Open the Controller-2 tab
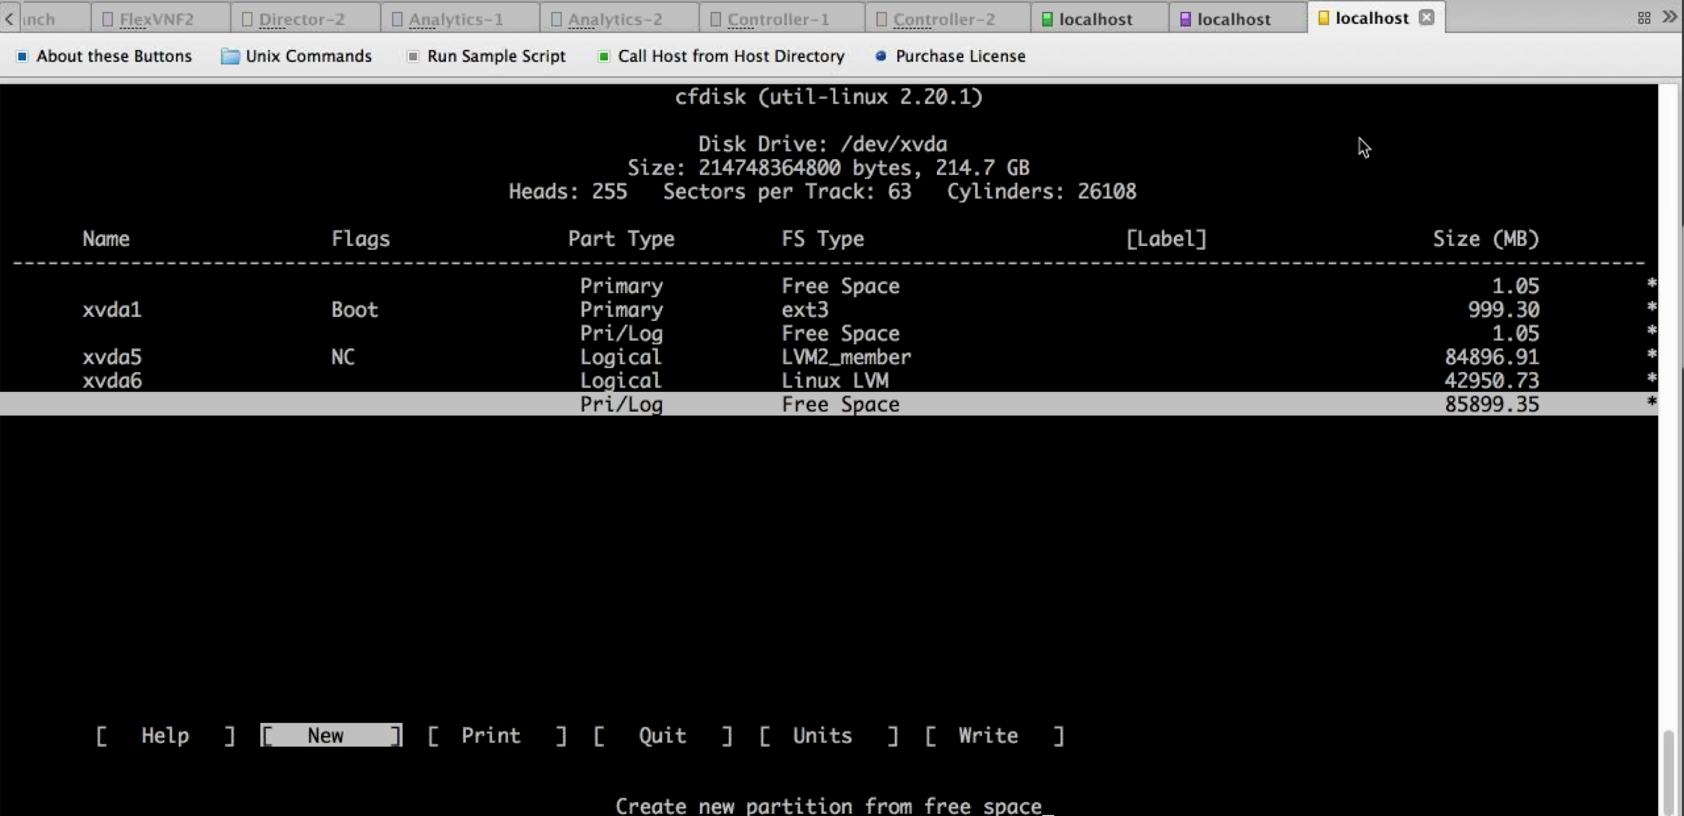 pos(943,19)
